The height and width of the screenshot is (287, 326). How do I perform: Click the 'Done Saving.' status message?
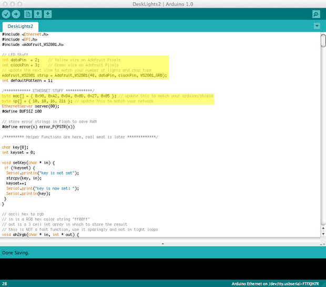click(16, 253)
